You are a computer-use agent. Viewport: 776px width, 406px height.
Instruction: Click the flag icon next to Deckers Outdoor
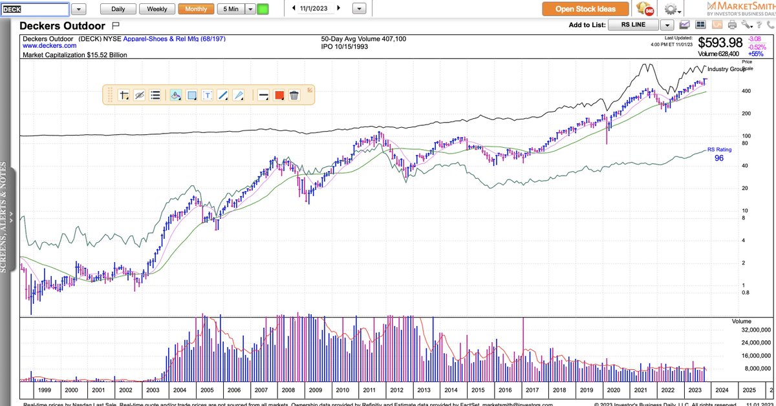tap(115, 26)
